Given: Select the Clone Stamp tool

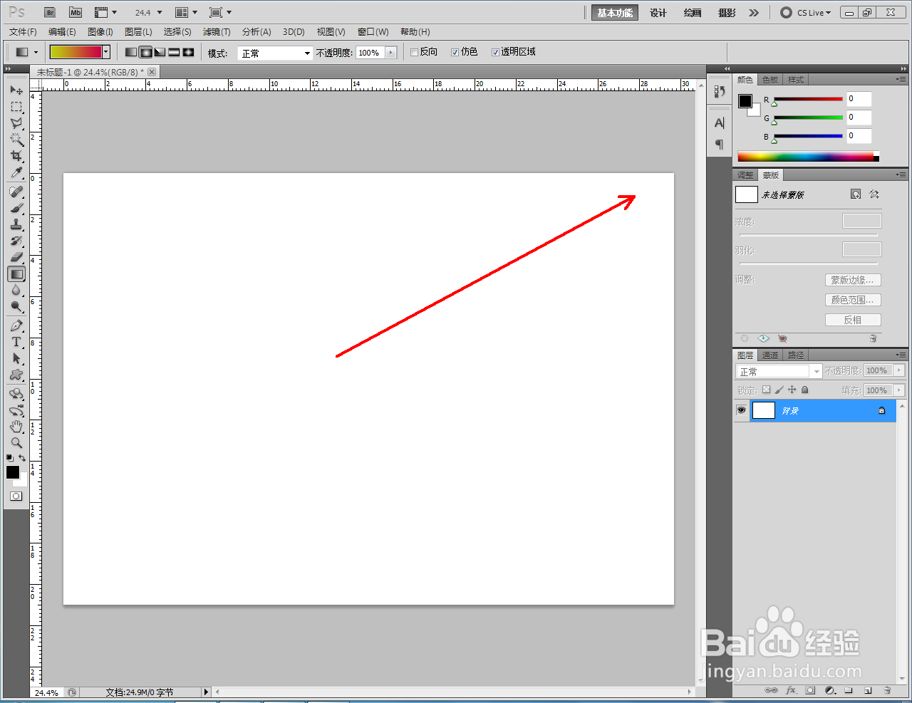Looking at the screenshot, I should 16,224.
